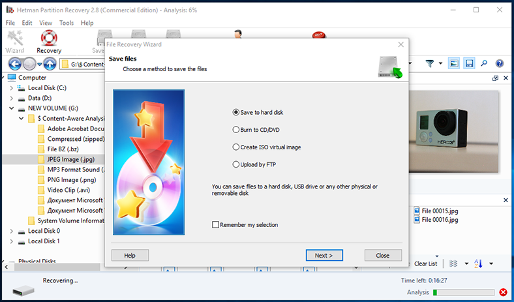Open the Help menu
This screenshot has width=514, height=302.
(x=87, y=23)
